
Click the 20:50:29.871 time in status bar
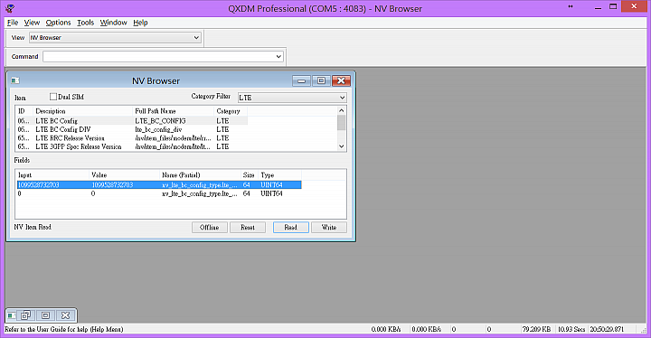[x=607, y=329]
